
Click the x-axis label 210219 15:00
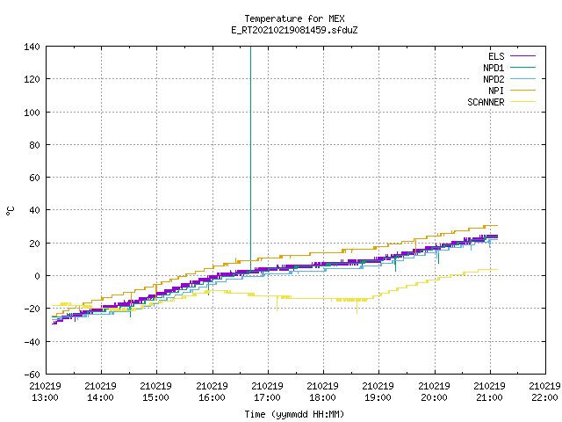(156, 392)
